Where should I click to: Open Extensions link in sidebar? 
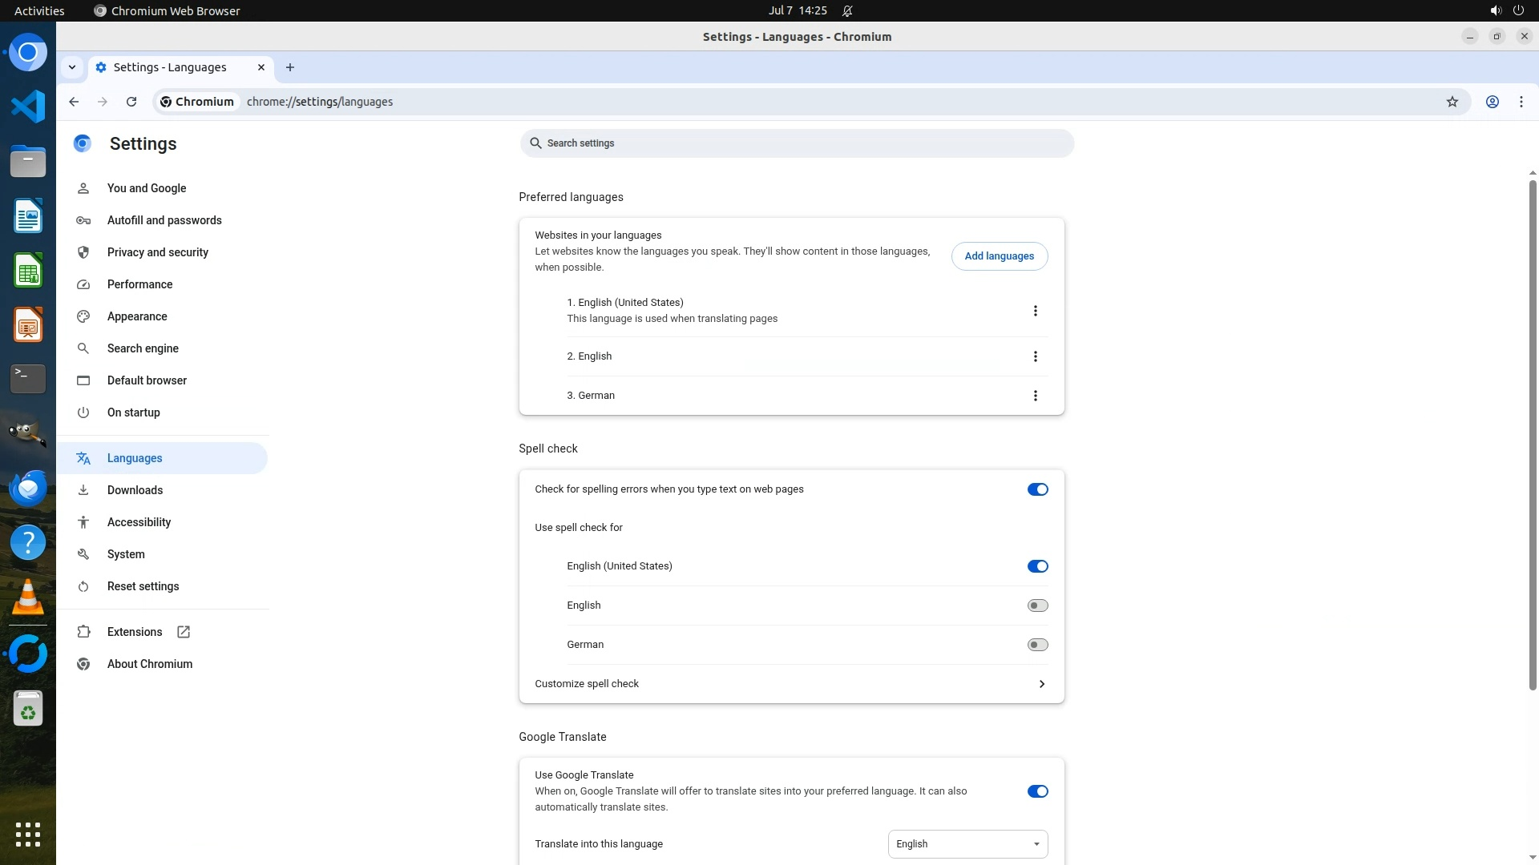coord(135,632)
